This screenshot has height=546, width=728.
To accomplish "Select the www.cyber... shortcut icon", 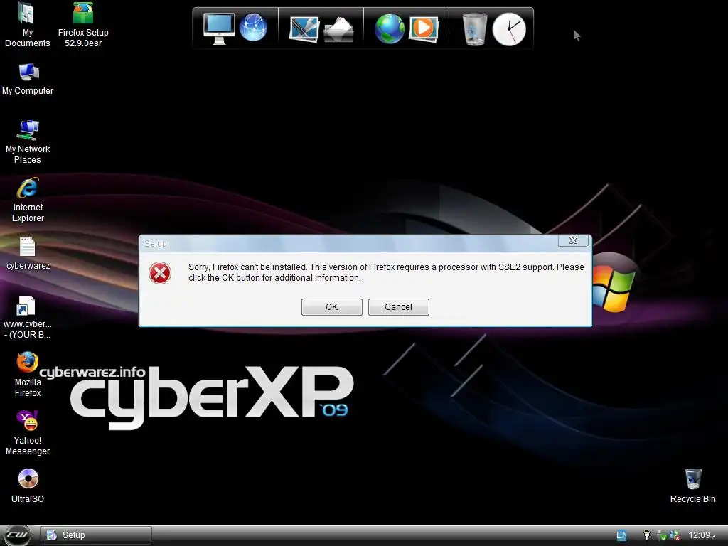I will [27, 317].
